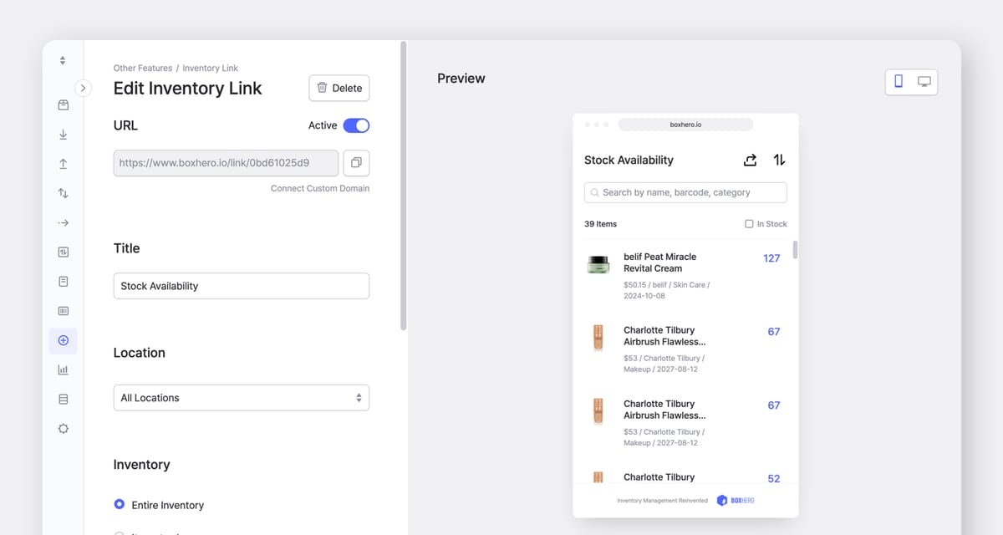Select the Stock In sidebar icon
Screen dimensions: 1003x535
click(x=63, y=134)
